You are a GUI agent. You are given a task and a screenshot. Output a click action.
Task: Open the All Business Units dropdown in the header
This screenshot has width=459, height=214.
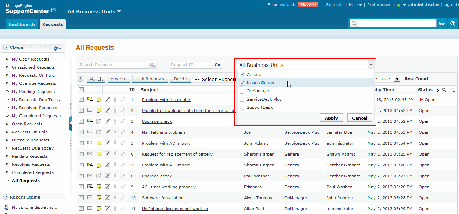pos(94,12)
